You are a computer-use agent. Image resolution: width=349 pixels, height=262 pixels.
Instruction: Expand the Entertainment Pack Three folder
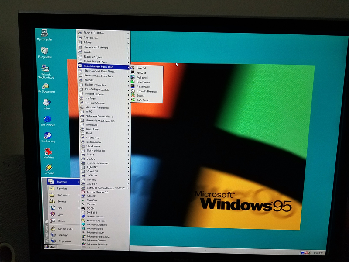coord(104,71)
